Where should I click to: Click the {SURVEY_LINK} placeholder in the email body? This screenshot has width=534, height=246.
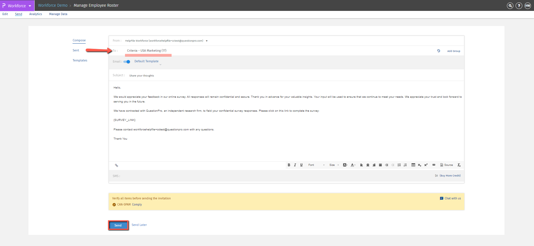tap(124, 120)
